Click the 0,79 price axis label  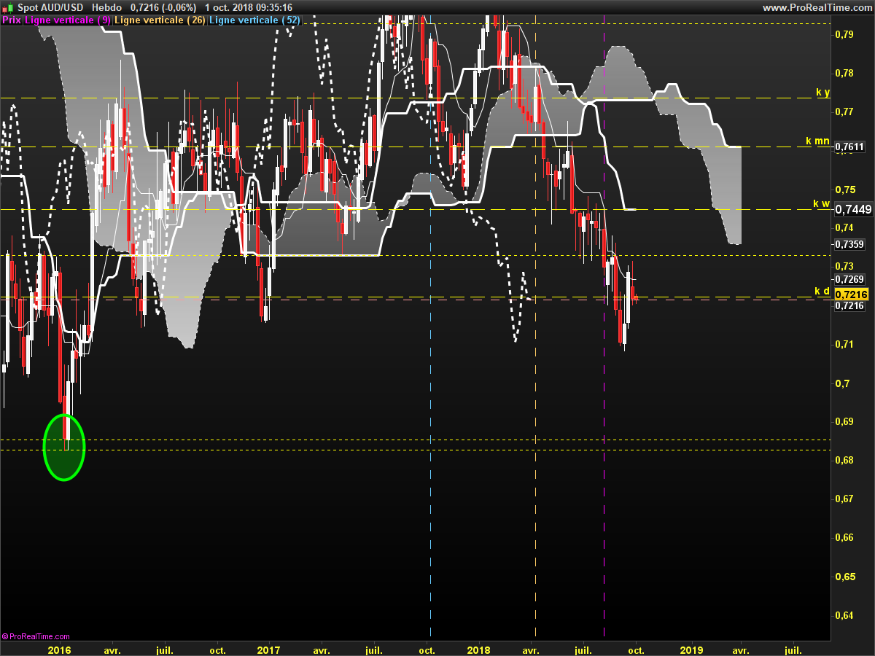845,34
